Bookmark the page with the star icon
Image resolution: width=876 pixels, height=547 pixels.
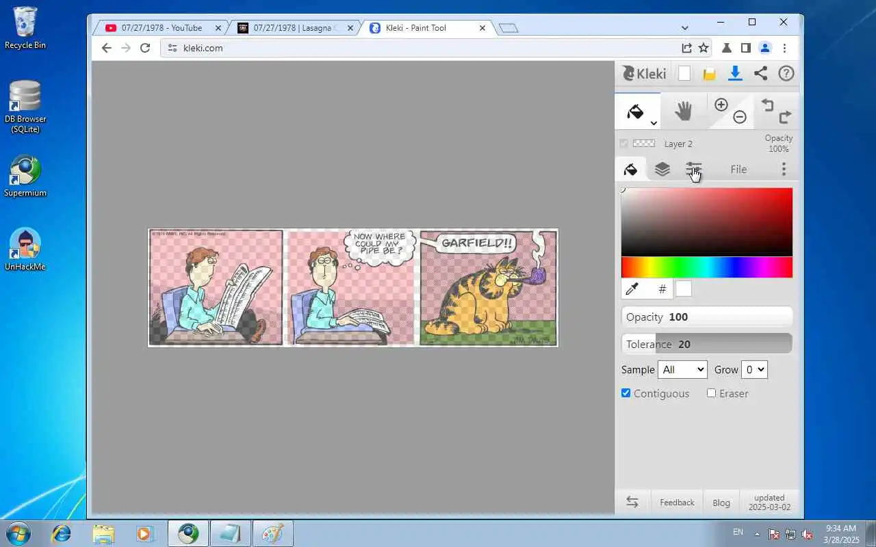pos(704,48)
